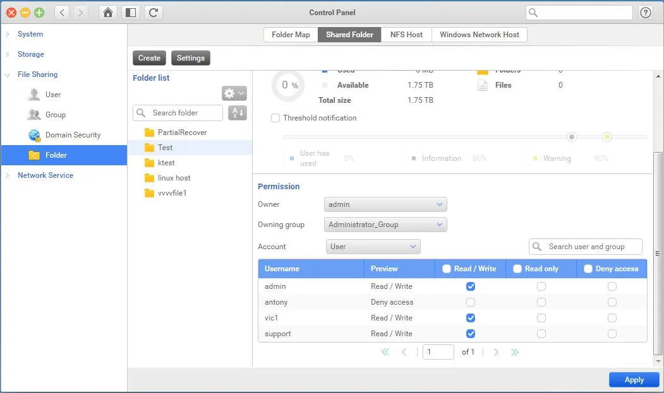Select the antony username row
The width and height of the screenshot is (664, 393).
[452, 302]
